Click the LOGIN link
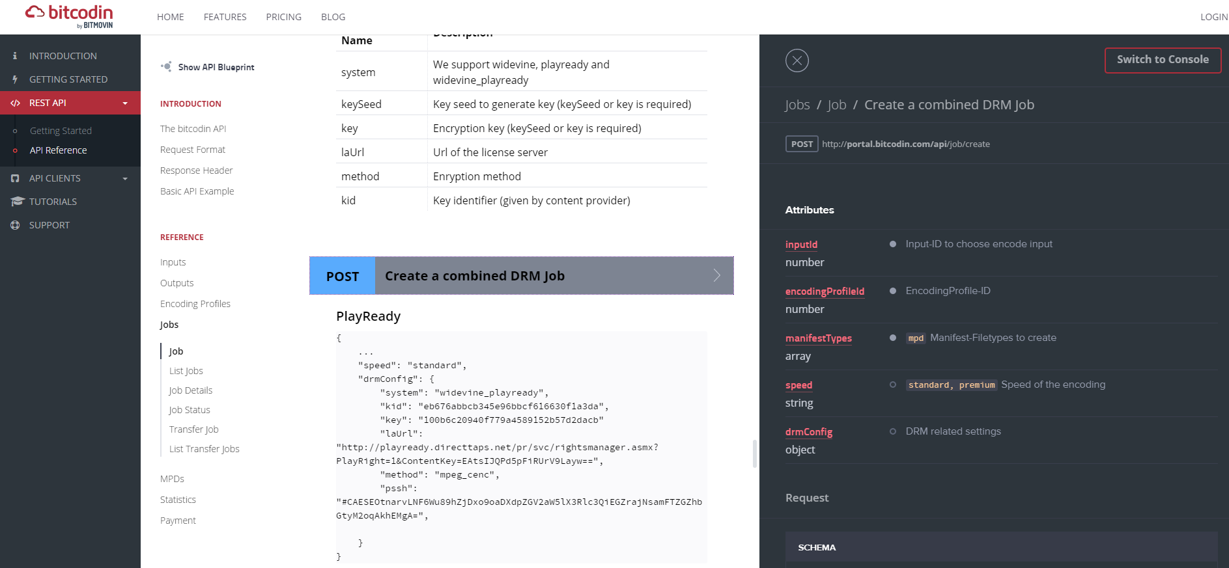This screenshot has height=568, width=1229. point(1214,17)
